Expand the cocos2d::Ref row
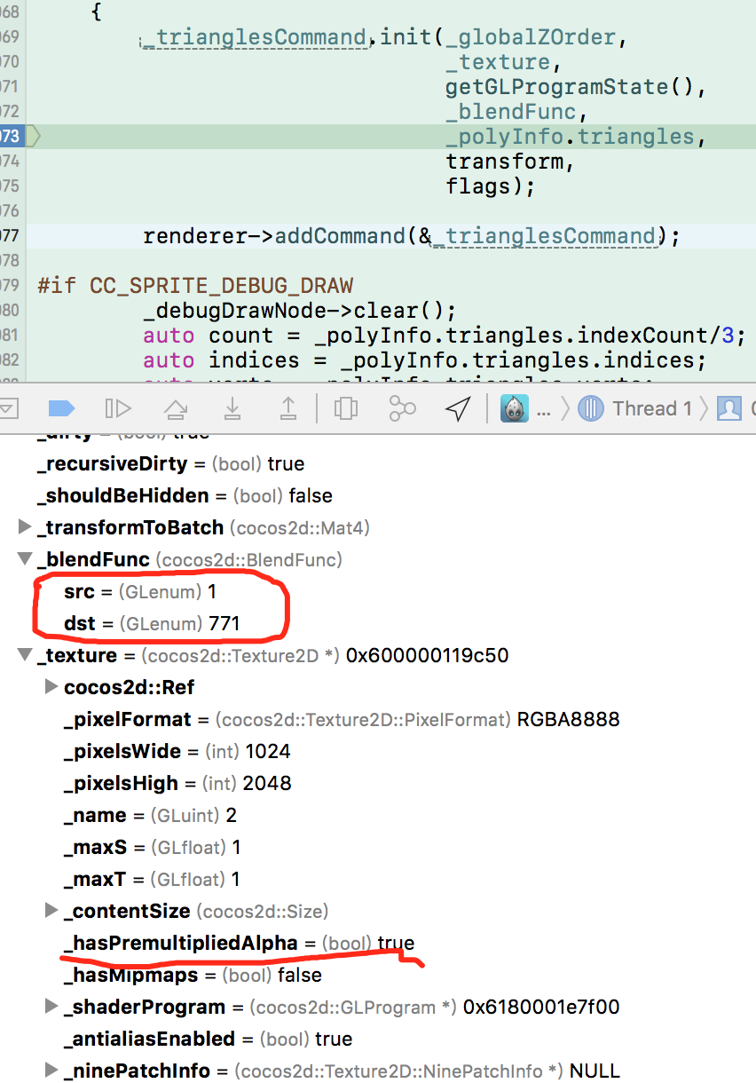This screenshot has height=1083, width=756. coord(51,687)
